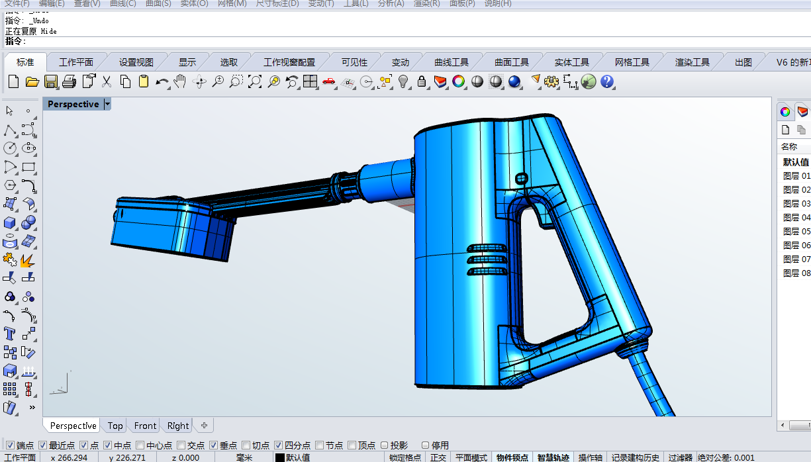
Task: Switch to the 实体工具 toolbar tab
Action: pos(572,62)
